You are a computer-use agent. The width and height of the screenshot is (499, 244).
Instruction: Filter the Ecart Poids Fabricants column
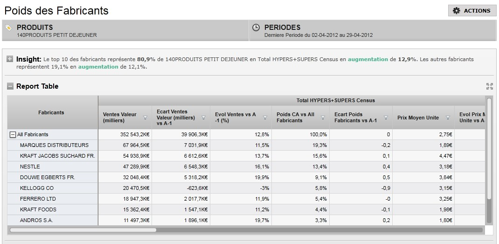[386, 118]
